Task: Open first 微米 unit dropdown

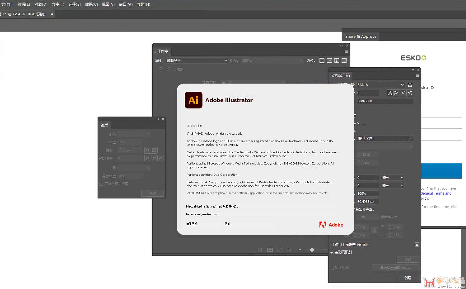Action: [393, 178]
